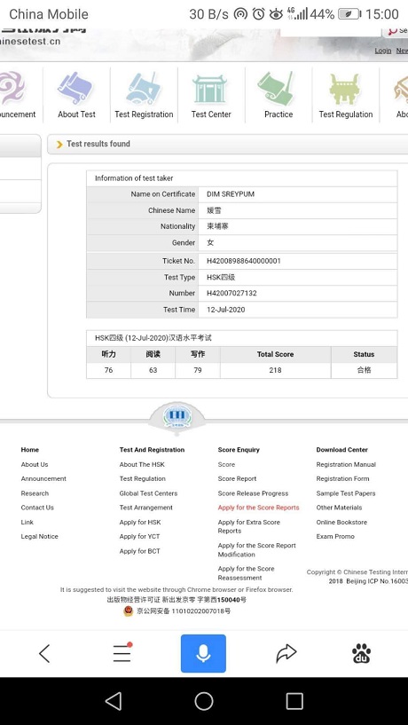Tap the browser back arrow

click(44, 653)
